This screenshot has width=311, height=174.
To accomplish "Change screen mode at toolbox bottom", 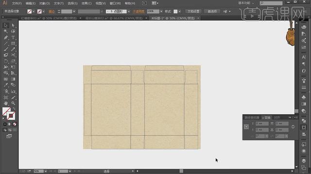I will click(x=9, y=136).
